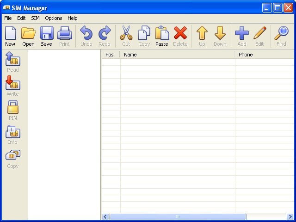The image size is (296, 222).
Task: Open the Help menu
Action: pos(73,18)
